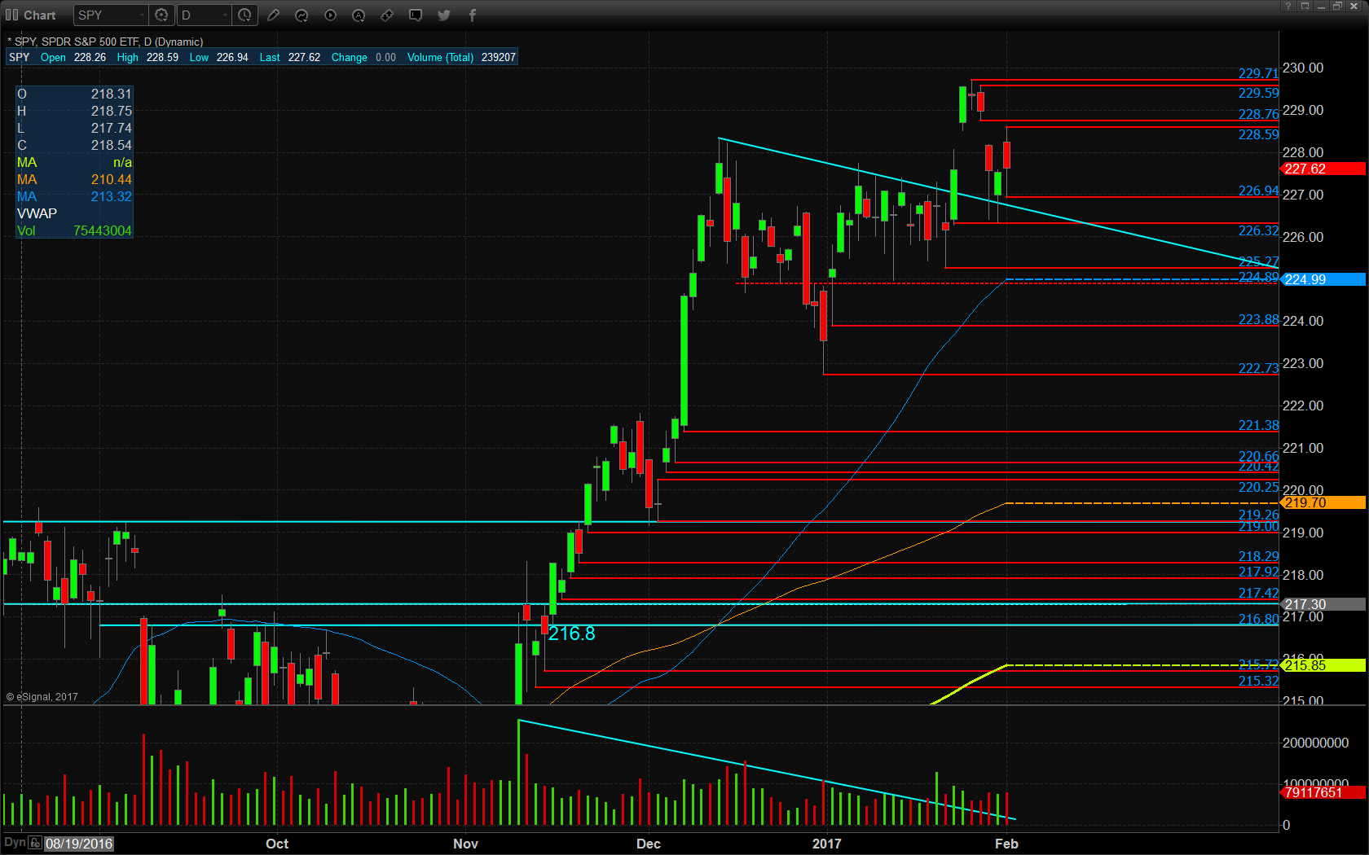The image size is (1369, 855).
Task: Click the 219.70 orange MA price tag
Action: pyautogui.click(x=1323, y=502)
